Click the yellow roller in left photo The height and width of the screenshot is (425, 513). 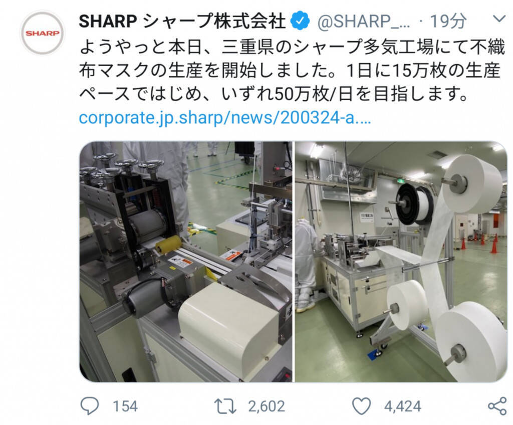point(168,244)
